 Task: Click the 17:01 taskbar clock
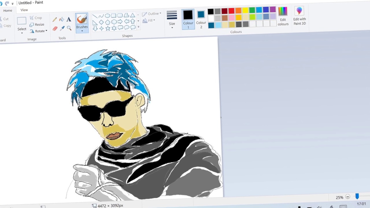[361, 204]
